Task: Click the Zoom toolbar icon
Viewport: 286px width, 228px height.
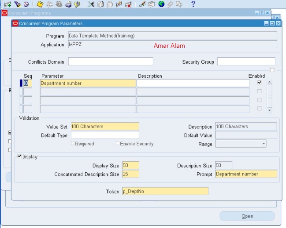Action: pyautogui.click(x=152, y=4)
